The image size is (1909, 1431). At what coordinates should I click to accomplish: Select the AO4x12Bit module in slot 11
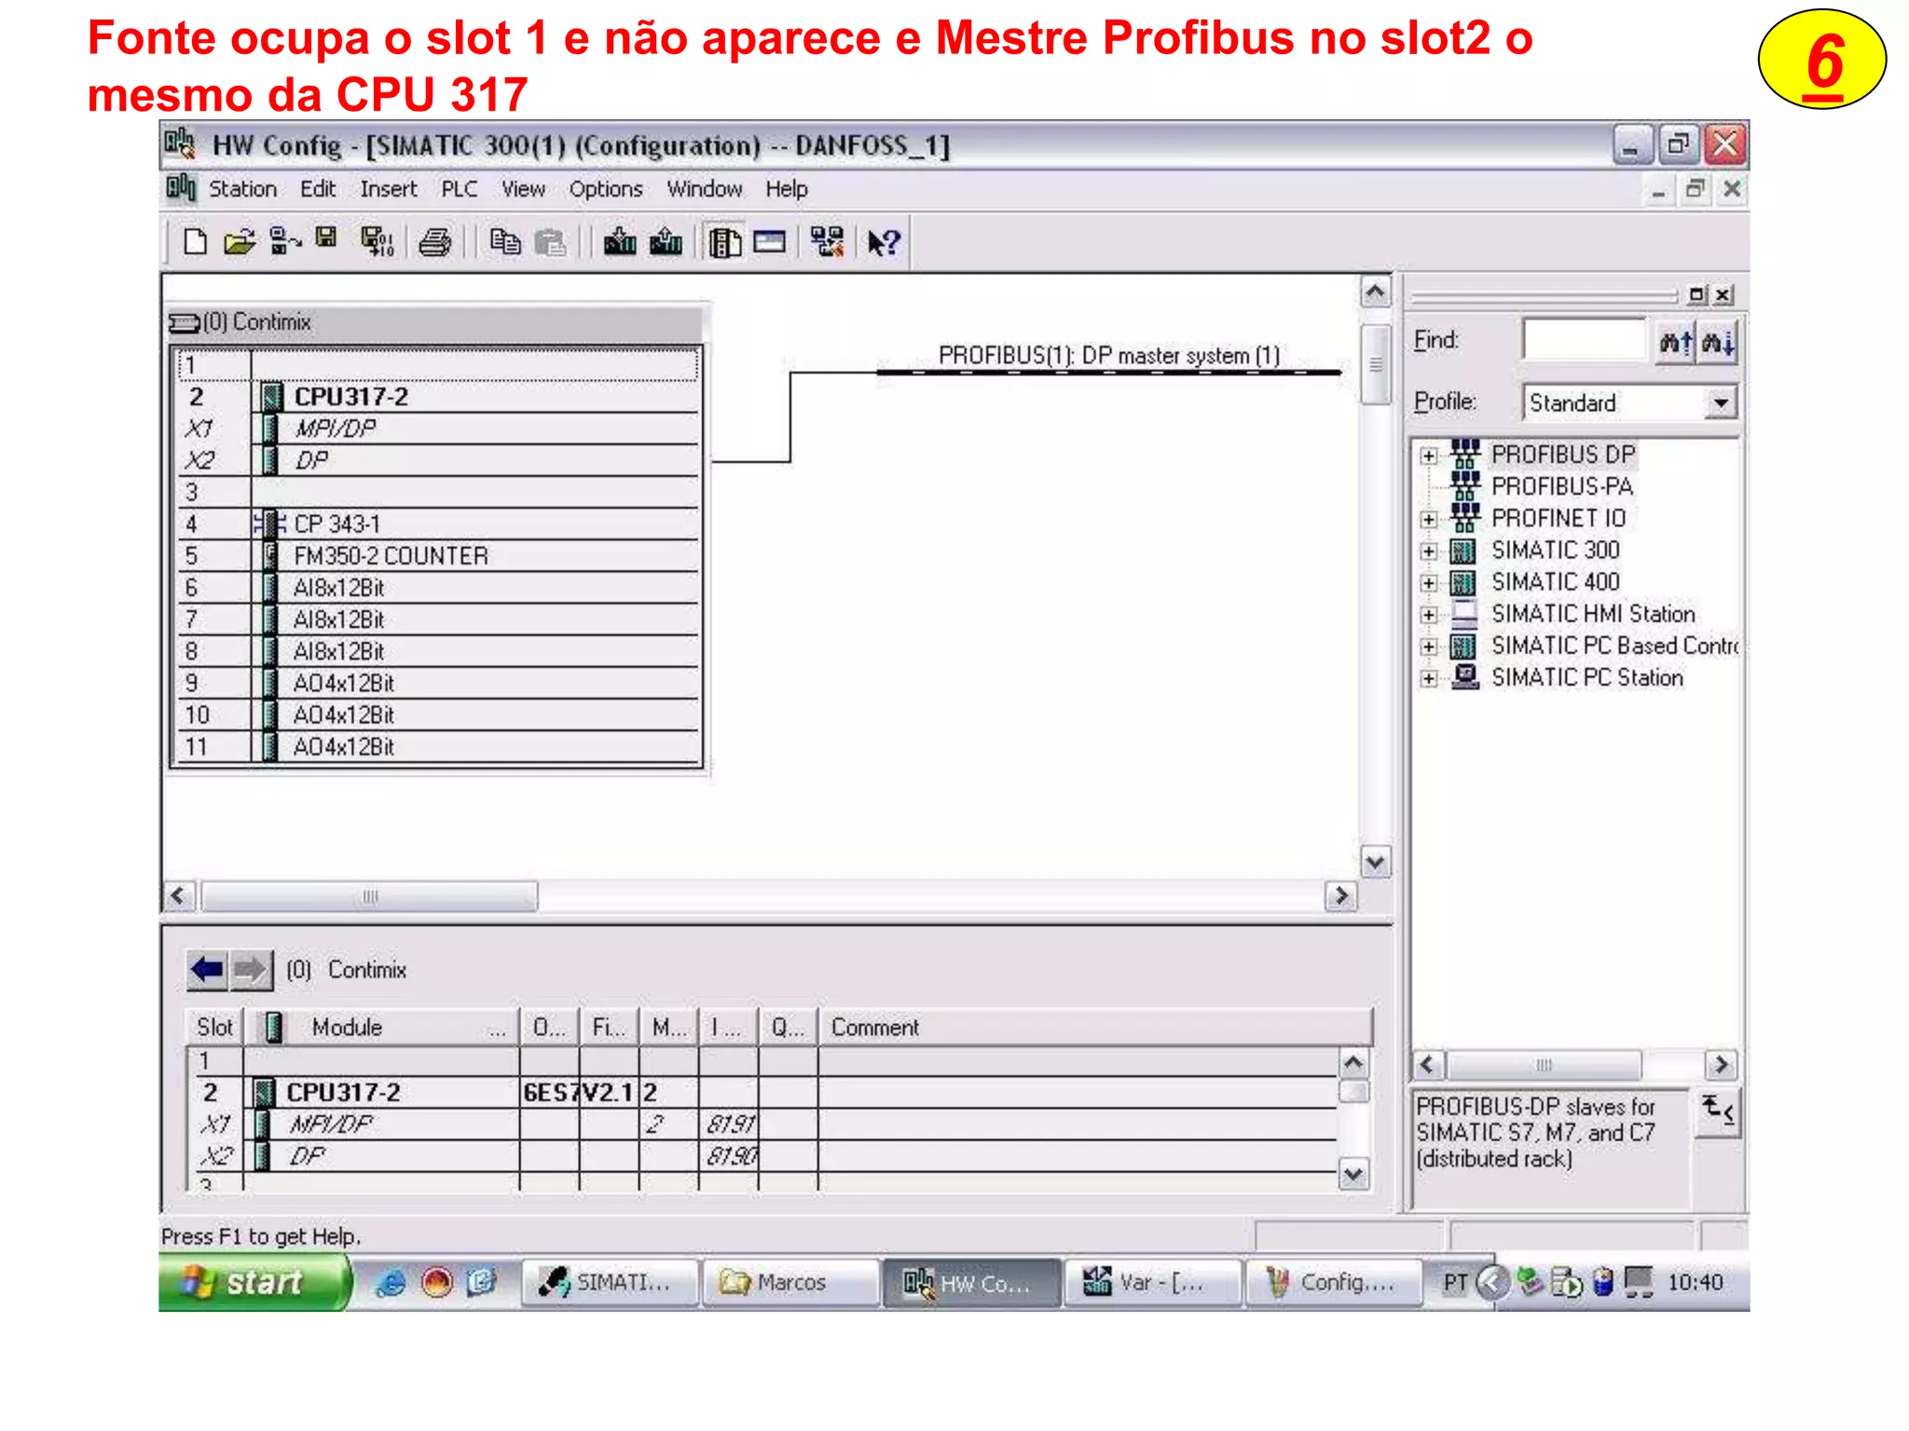[x=438, y=747]
